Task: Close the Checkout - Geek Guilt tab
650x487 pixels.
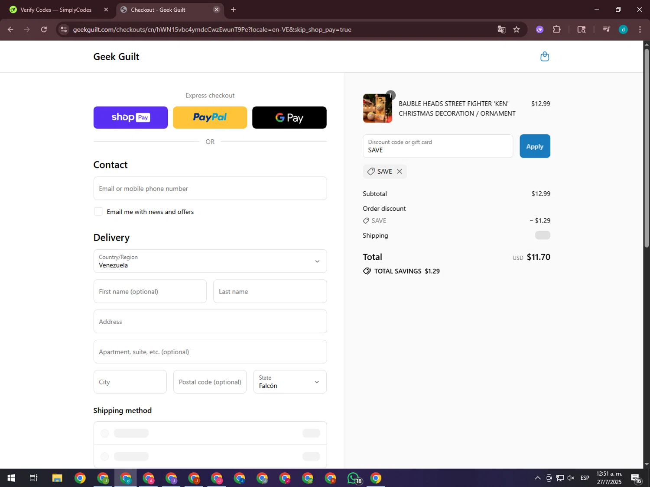Action: pyautogui.click(x=217, y=10)
